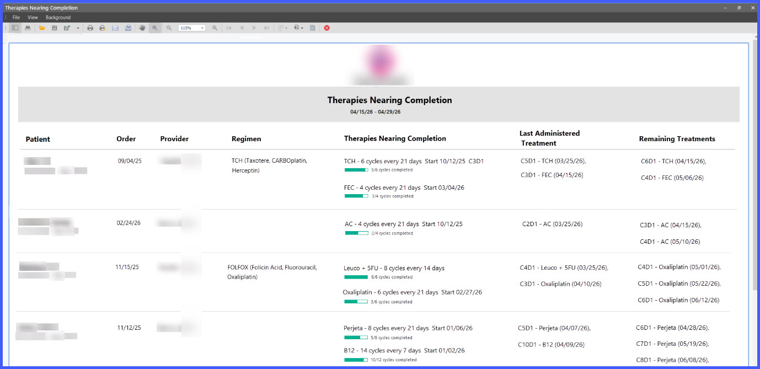Open the View menu
Screen dimensions: 760x369
click(33, 18)
